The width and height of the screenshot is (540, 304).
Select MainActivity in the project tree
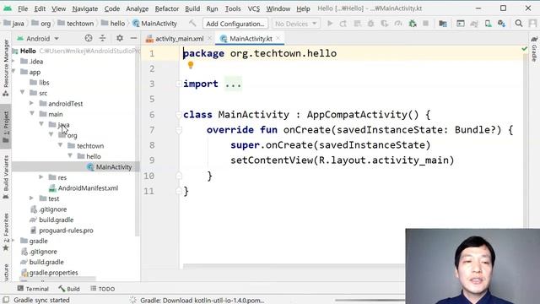point(110,167)
